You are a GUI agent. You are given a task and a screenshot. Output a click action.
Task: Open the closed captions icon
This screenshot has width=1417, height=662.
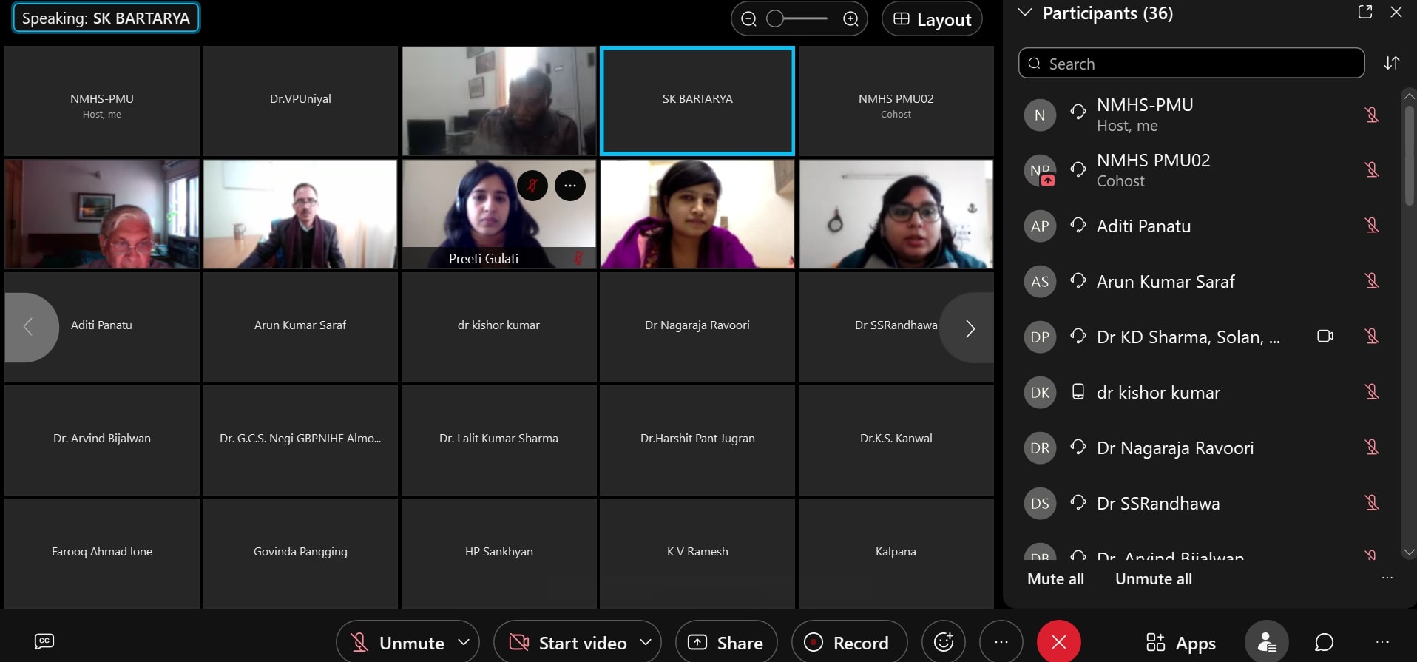click(44, 641)
